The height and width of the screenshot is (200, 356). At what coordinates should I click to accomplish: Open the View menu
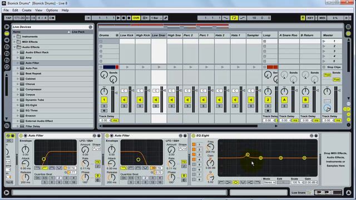point(38,10)
